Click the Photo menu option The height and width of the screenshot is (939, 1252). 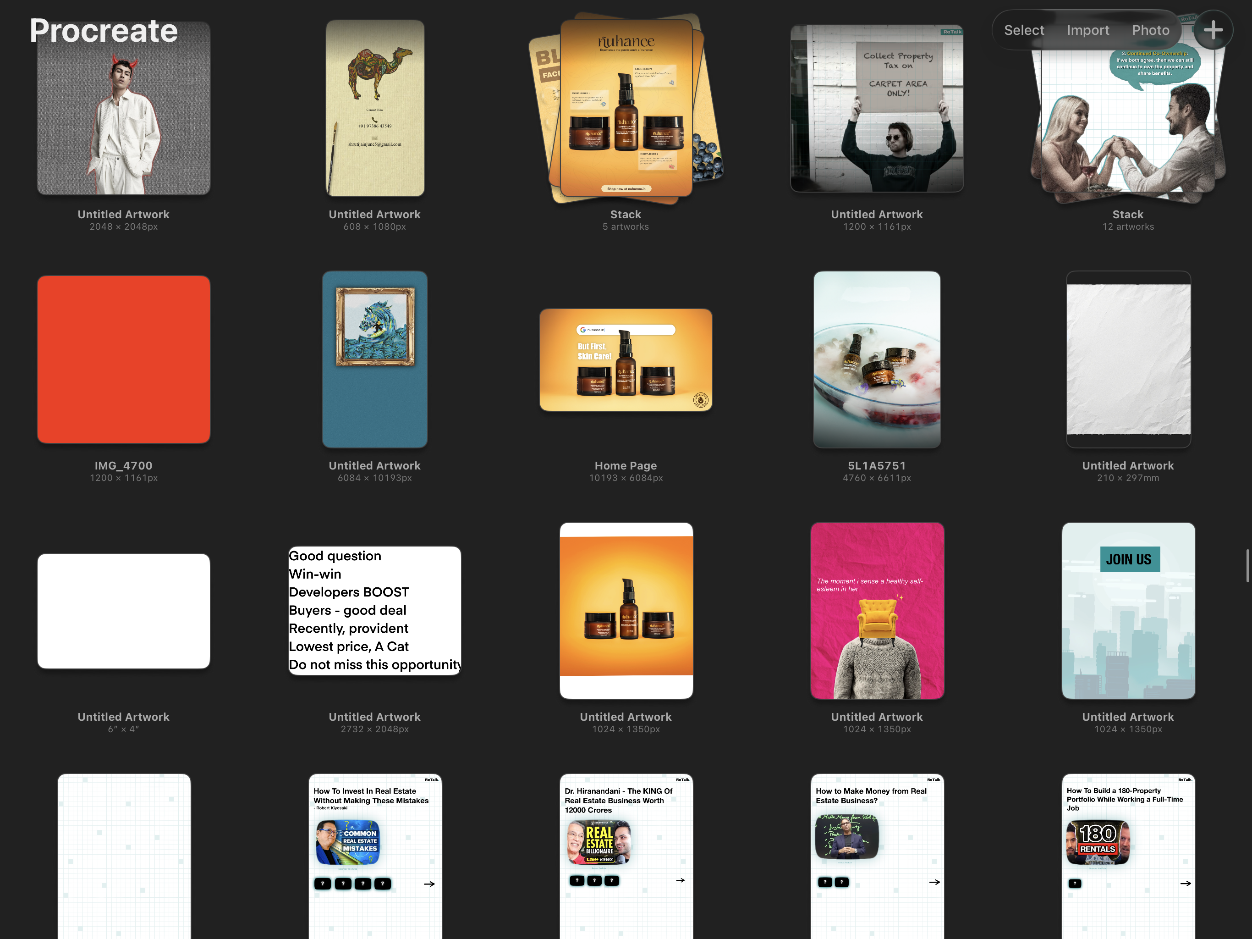(x=1150, y=30)
